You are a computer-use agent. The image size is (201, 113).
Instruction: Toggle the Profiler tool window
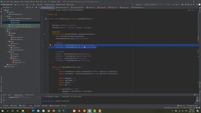[x=45, y=106]
